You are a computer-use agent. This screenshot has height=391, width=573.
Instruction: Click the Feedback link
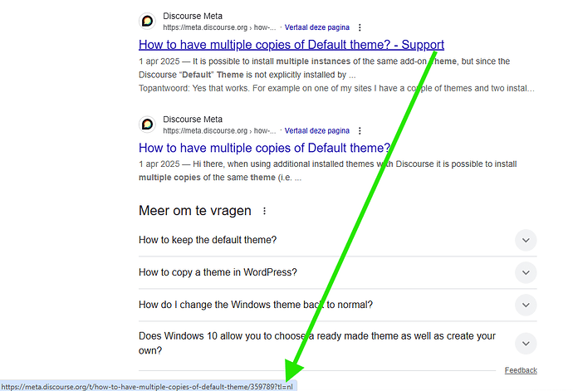point(521,370)
